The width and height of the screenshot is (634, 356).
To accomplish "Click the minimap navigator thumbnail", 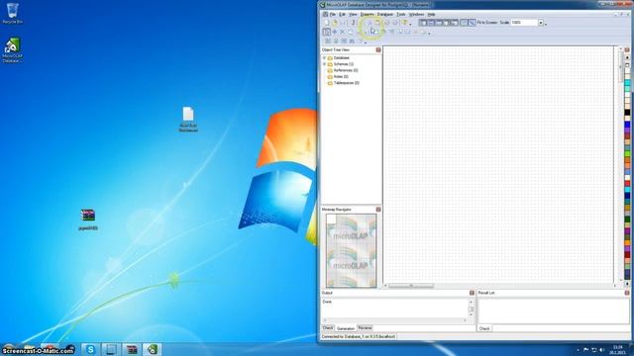I will 351,250.
